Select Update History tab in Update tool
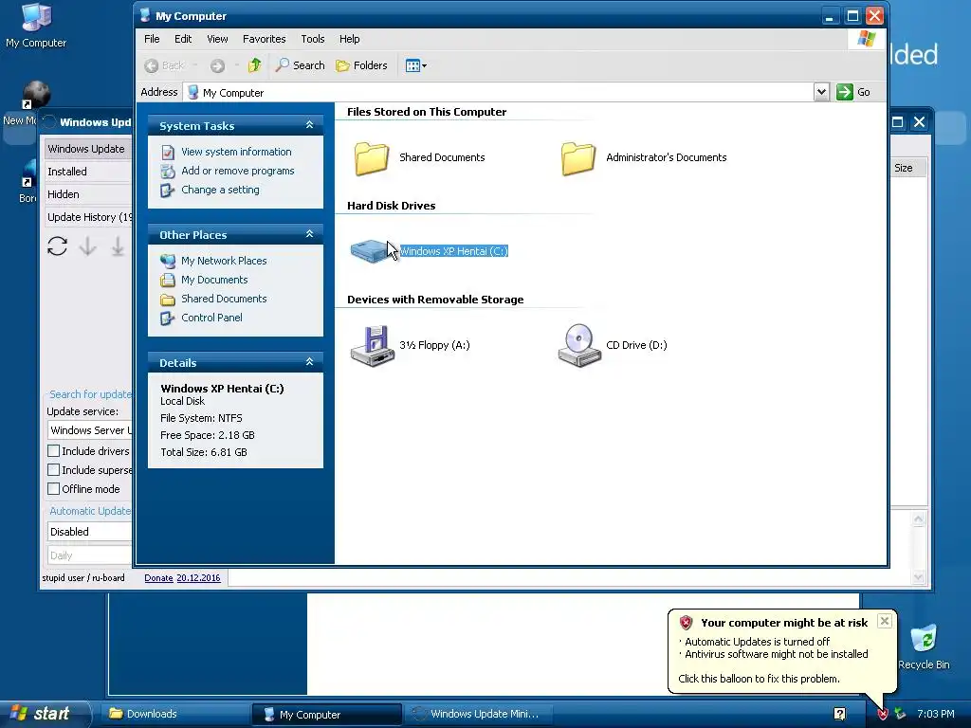Viewport: 971px width, 728px height. [88, 217]
